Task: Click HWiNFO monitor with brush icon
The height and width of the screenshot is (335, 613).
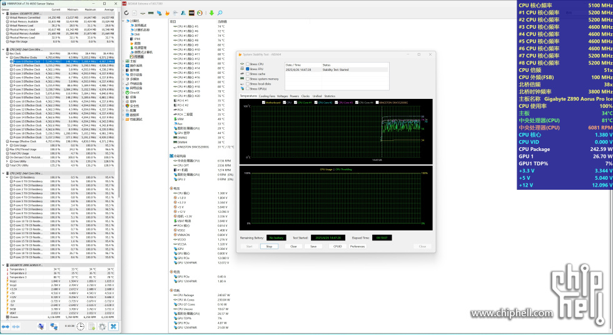Action: point(41,326)
